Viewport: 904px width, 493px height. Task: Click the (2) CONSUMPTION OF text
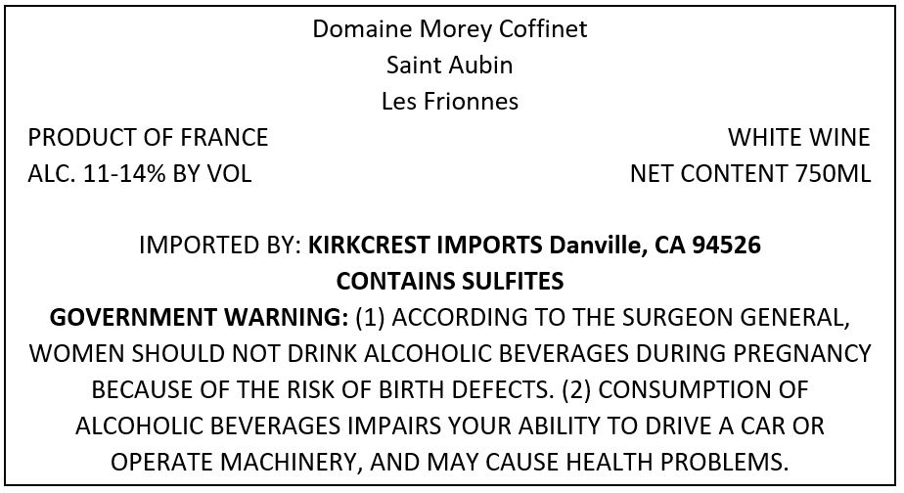tap(685, 390)
